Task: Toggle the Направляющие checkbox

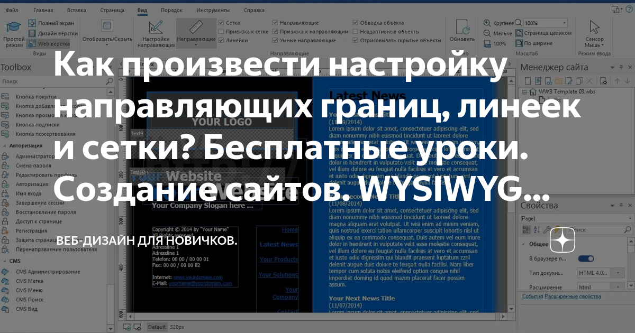Action: click(x=275, y=23)
